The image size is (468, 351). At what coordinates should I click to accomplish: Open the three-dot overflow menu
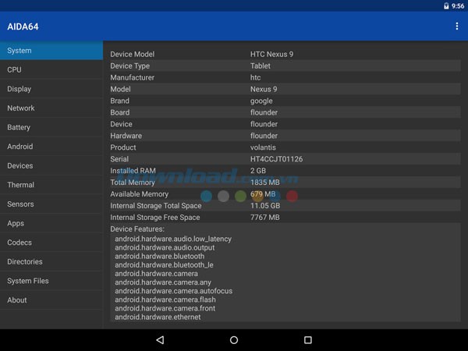point(456,27)
